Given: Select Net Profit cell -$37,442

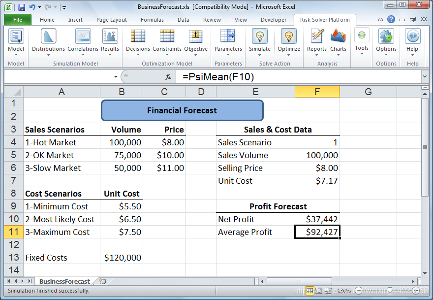Looking at the screenshot, I should 317,219.
